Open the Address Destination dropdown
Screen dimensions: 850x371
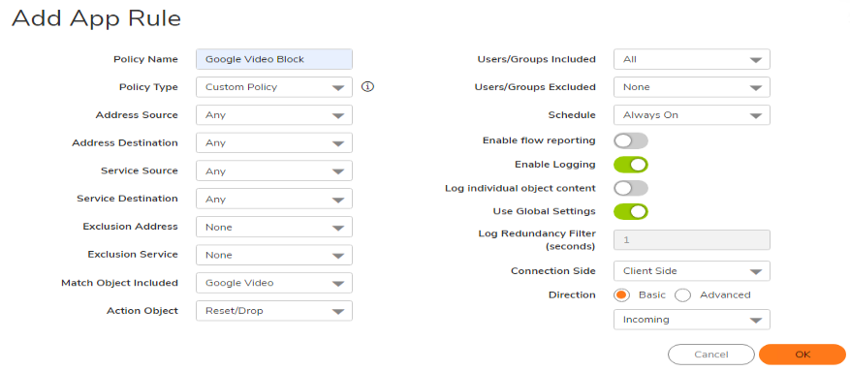(274, 143)
